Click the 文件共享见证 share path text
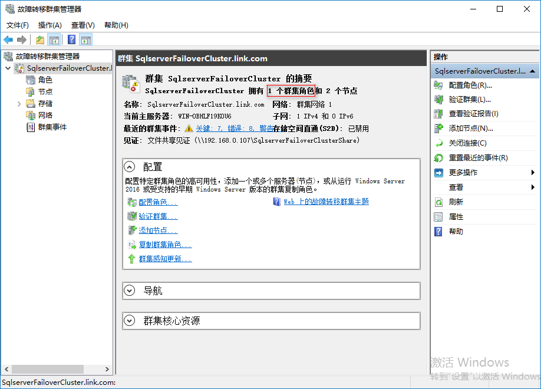 point(253,140)
